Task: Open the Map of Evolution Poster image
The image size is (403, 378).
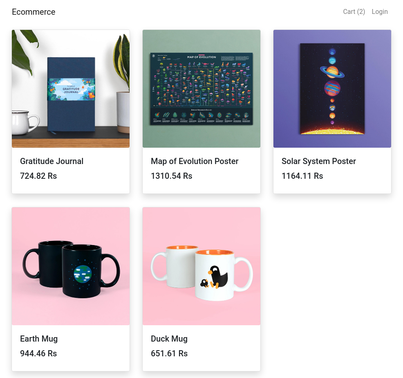Action: [x=201, y=89]
